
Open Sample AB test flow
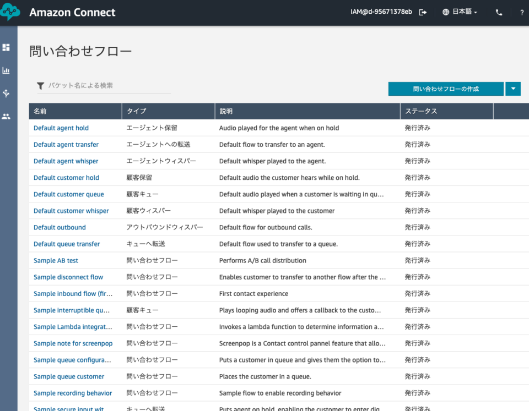click(56, 260)
